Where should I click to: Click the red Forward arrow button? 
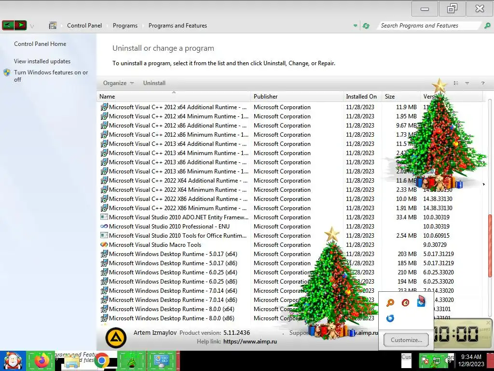20,25
